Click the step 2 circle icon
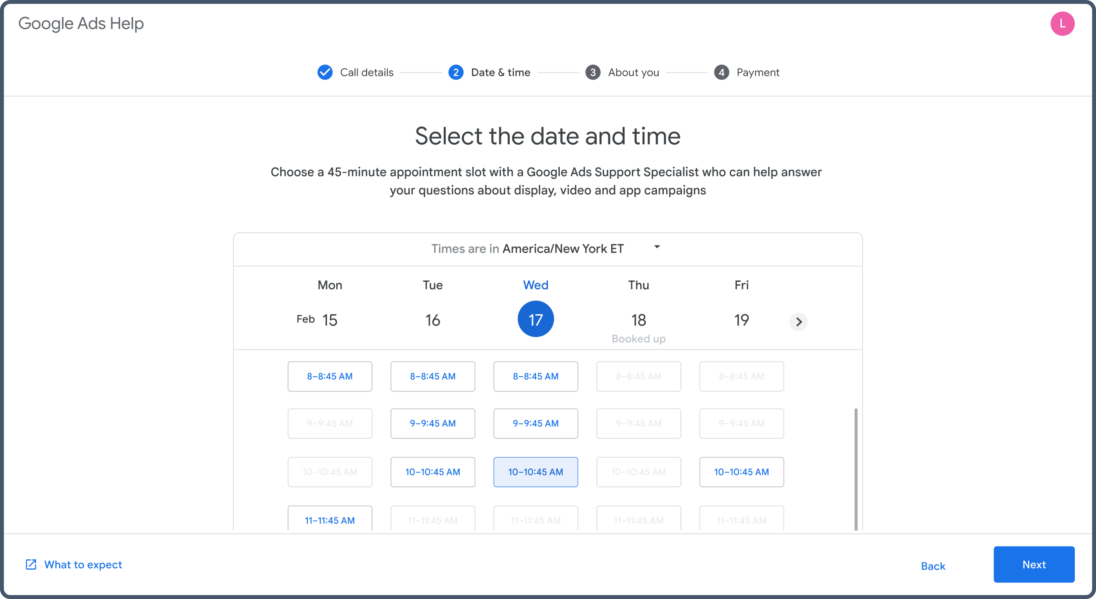The width and height of the screenshot is (1096, 599). tap(456, 72)
